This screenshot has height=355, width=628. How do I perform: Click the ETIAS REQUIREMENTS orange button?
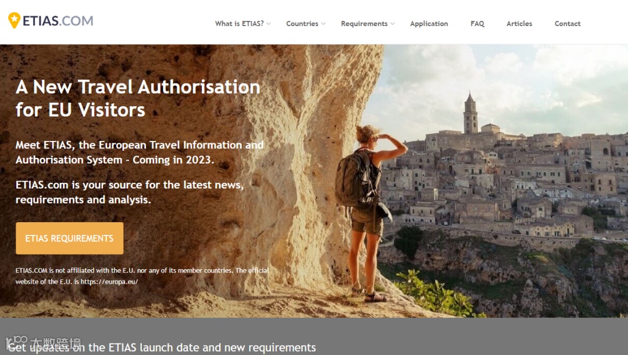[x=70, y=238]
